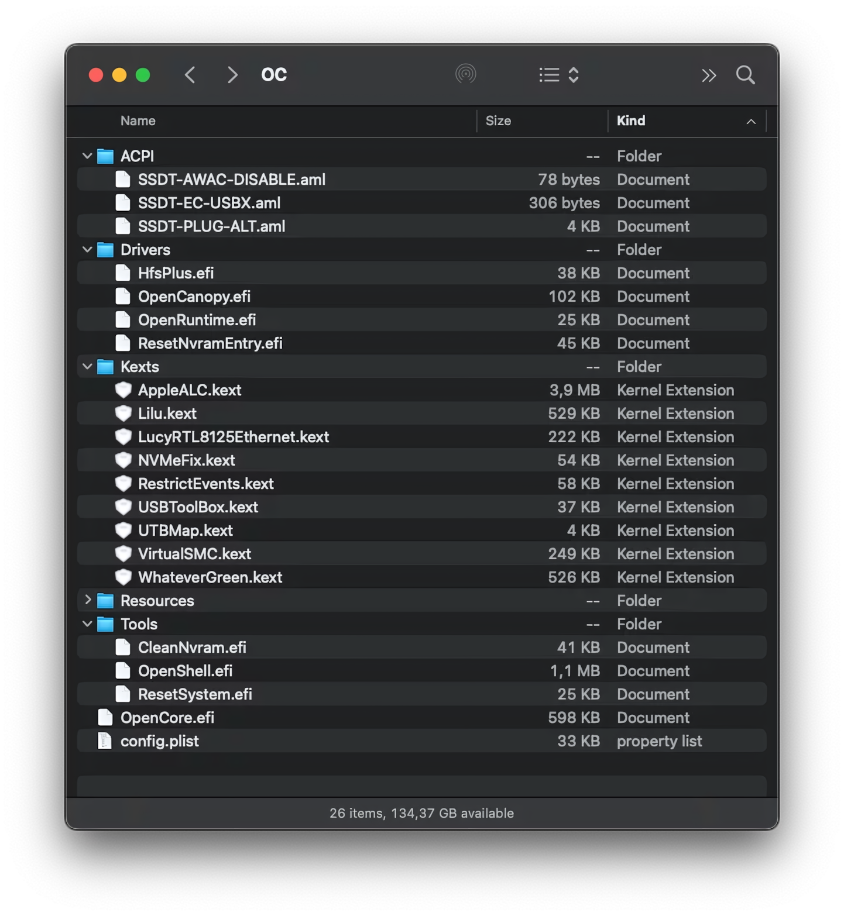Expand the Resources folder
The image size is (844, 916).
point(87,600)
